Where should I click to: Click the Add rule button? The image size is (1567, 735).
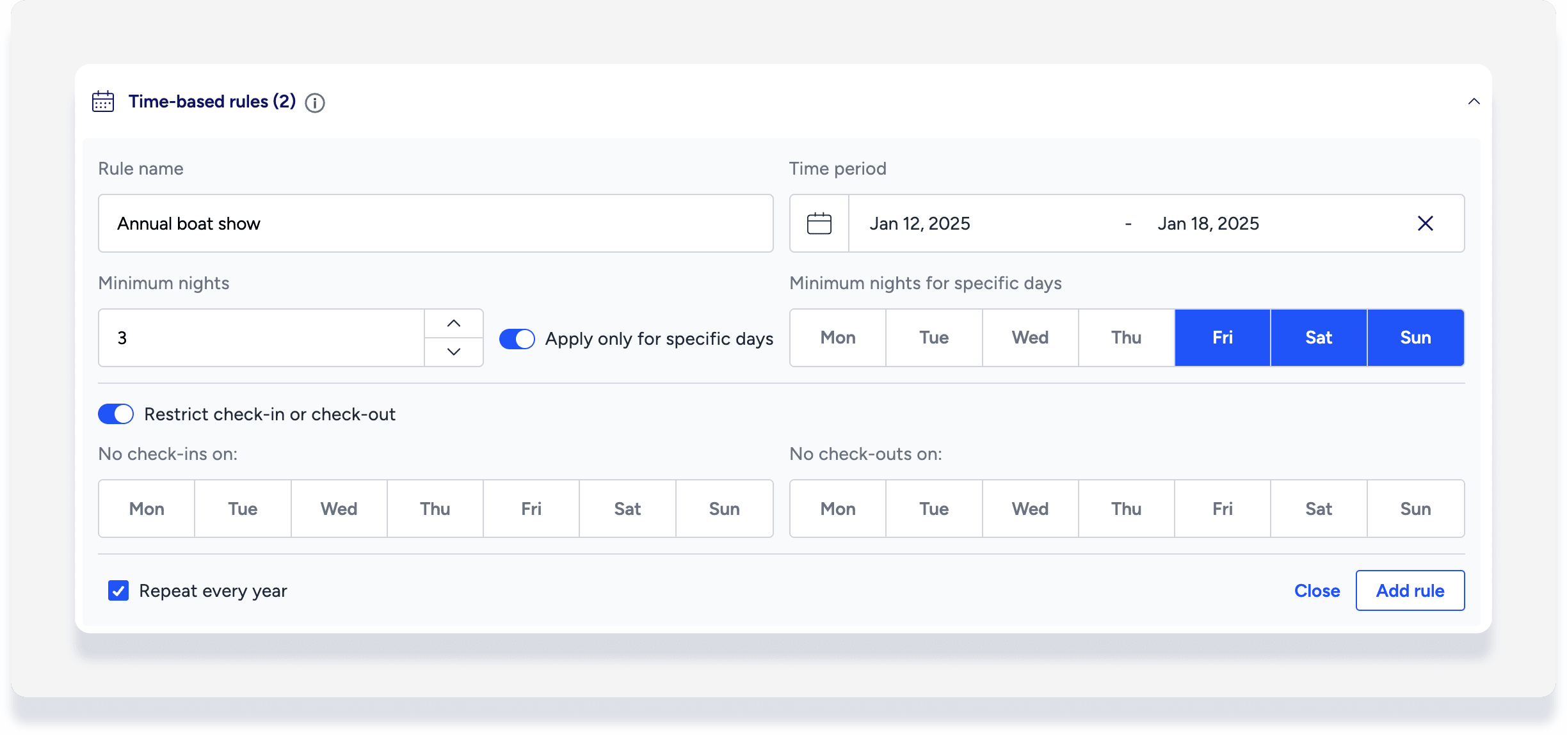pyautogui.click(x=1410, y=590)
